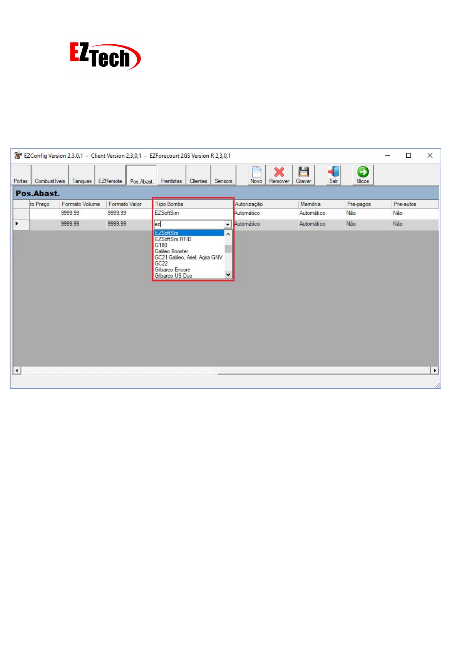Open the Sensors tab

224,175
